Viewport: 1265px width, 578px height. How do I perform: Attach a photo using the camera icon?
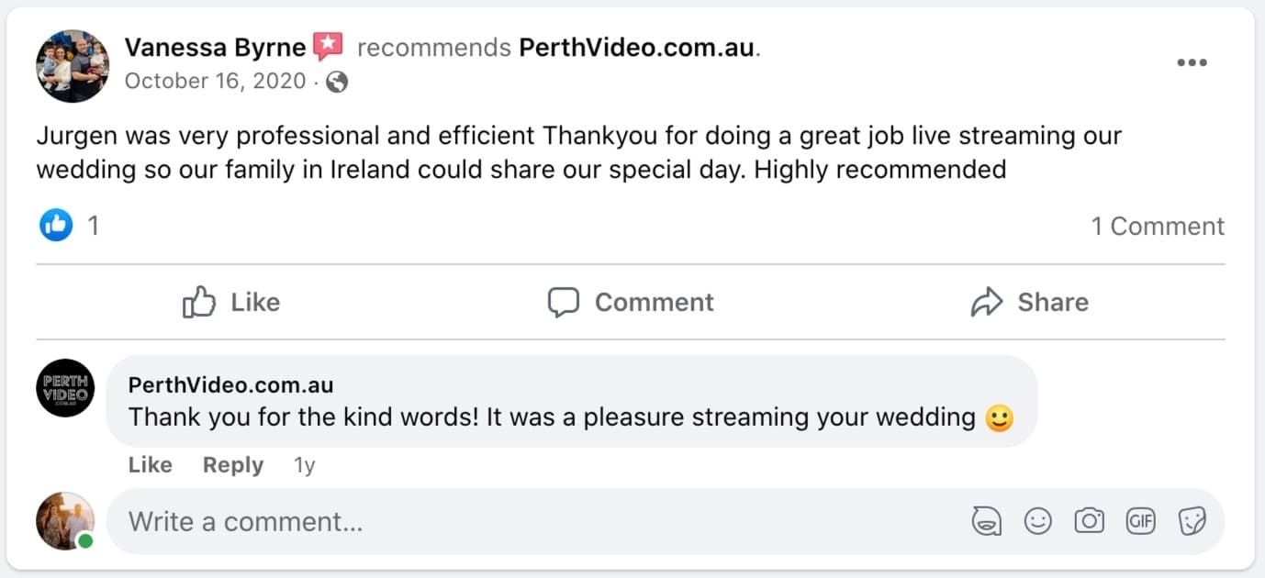(x=1089, y=522)
